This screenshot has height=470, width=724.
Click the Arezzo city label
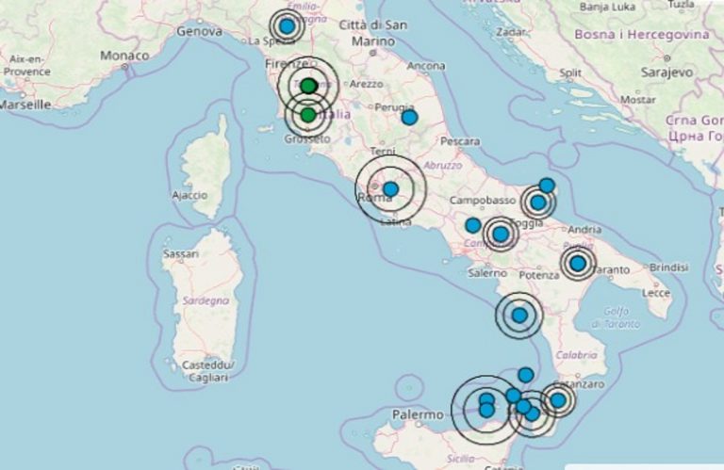pos(366,84)
